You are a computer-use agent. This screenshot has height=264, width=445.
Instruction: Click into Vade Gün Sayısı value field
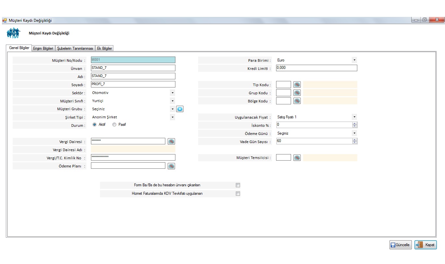tap(314, 141)
